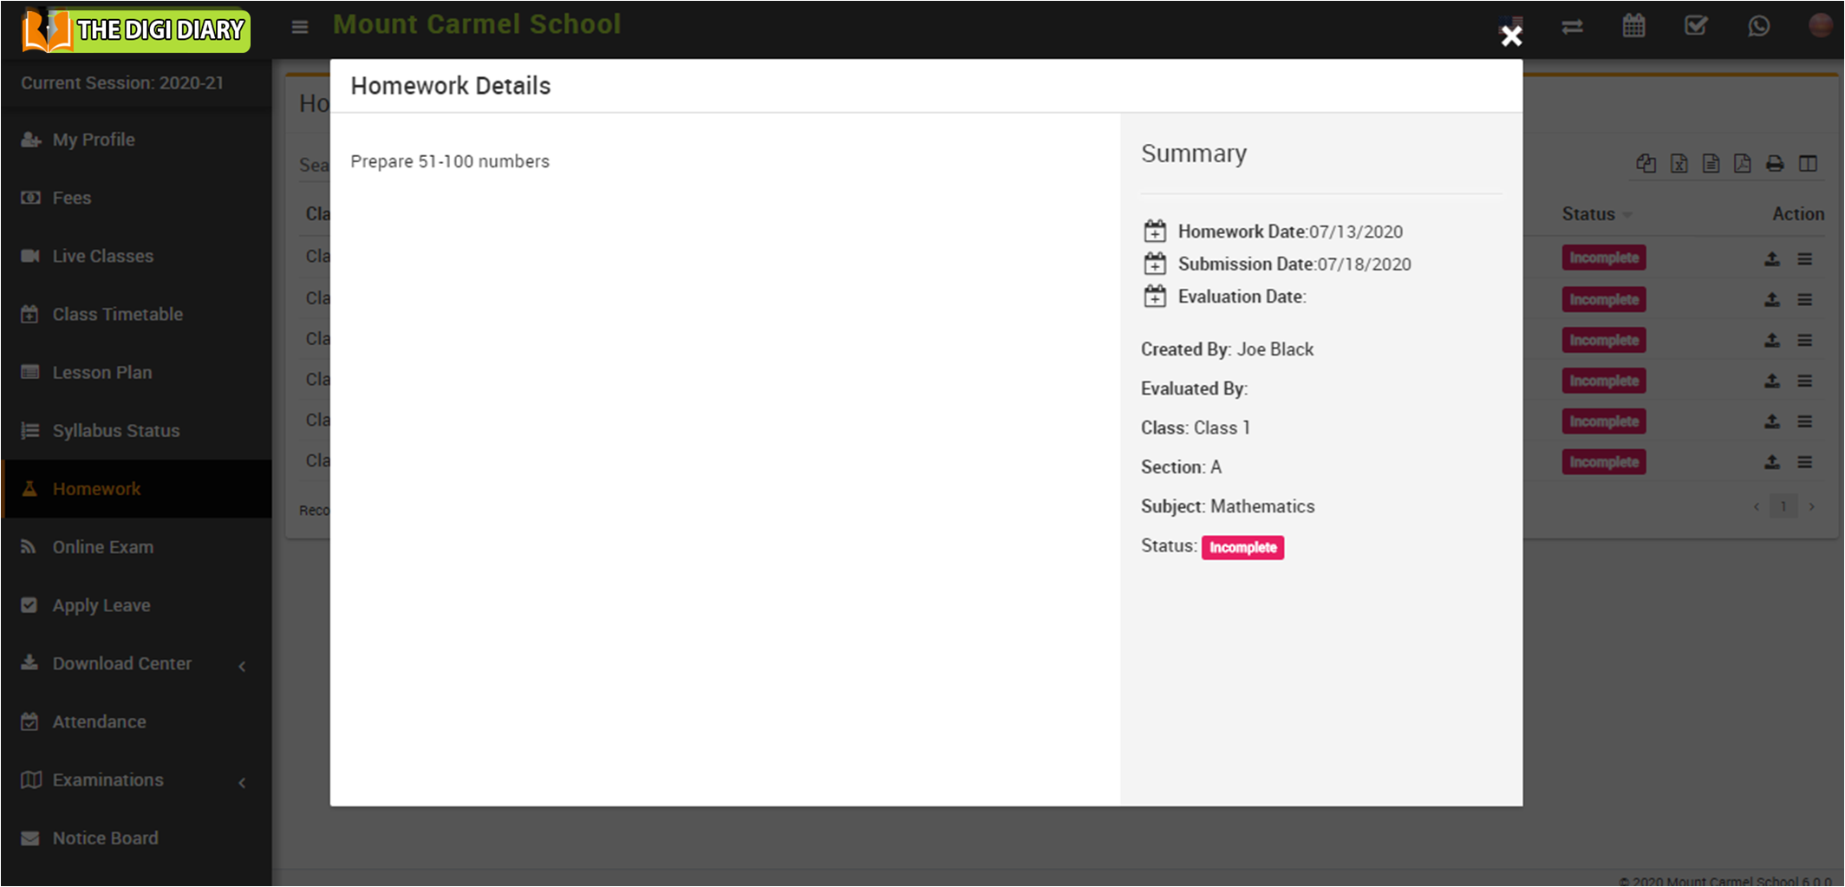Open the task checklist icon in the header
The width and height of the screenshot is (1845, 887).
(1696, 26)
